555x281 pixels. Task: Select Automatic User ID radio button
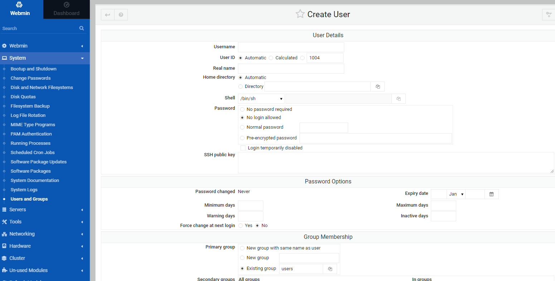tap(240, 58)
